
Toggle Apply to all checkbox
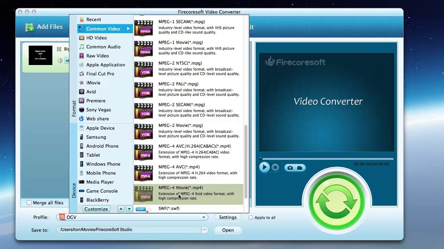(x=251, y=218)
